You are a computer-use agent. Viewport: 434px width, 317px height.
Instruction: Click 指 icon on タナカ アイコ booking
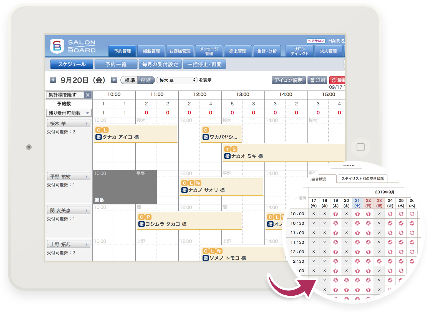pos(98,137)
